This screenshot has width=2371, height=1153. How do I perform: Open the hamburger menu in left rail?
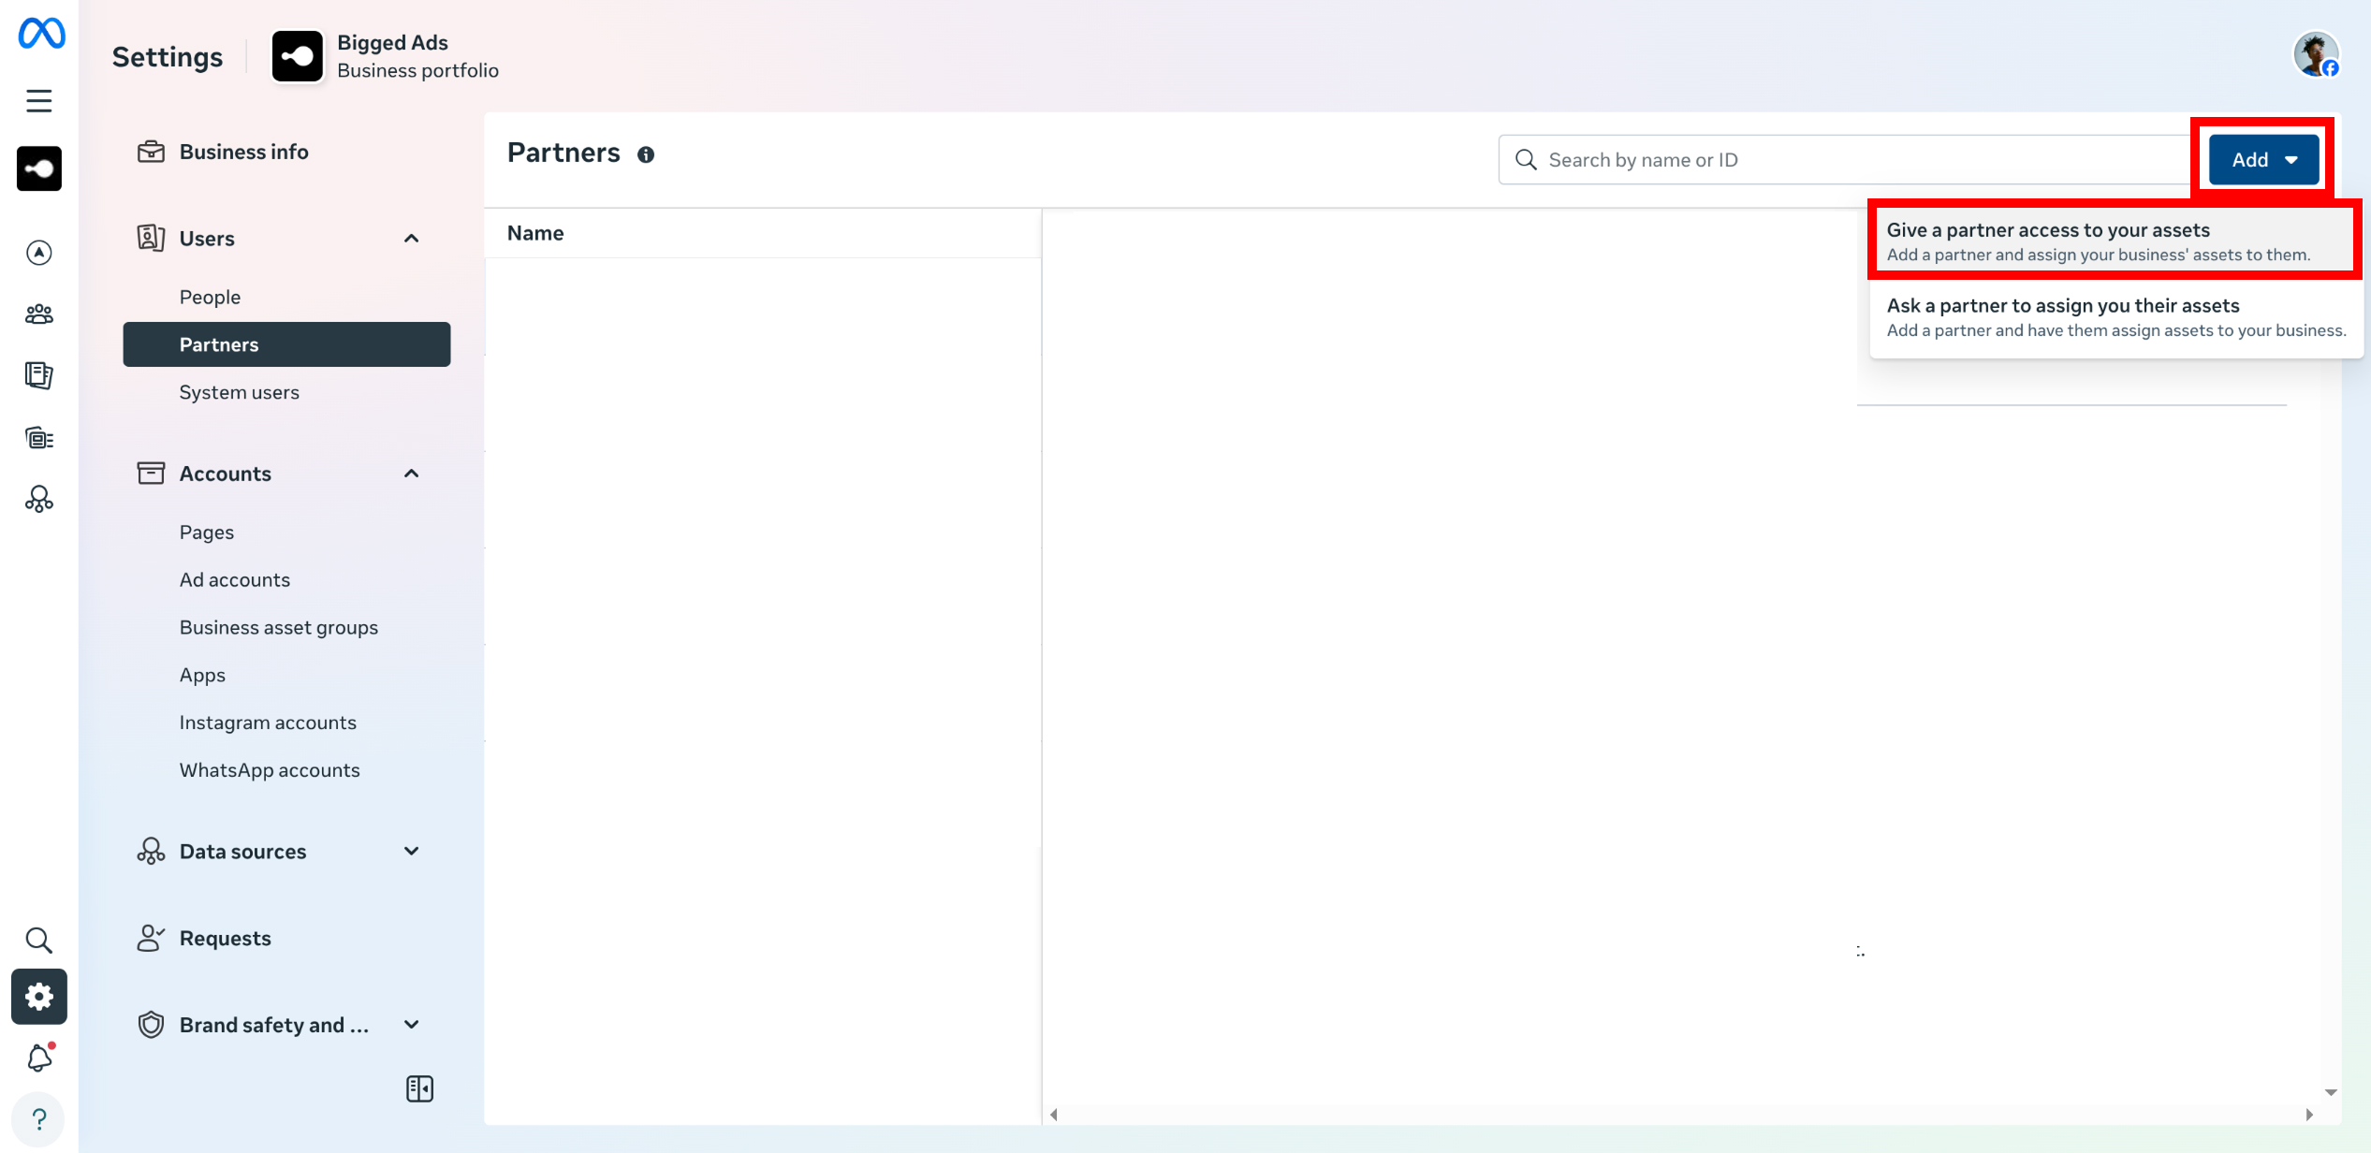(x=39, y=101)
